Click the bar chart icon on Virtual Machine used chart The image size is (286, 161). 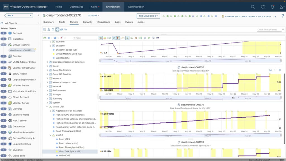click(270, 70)
